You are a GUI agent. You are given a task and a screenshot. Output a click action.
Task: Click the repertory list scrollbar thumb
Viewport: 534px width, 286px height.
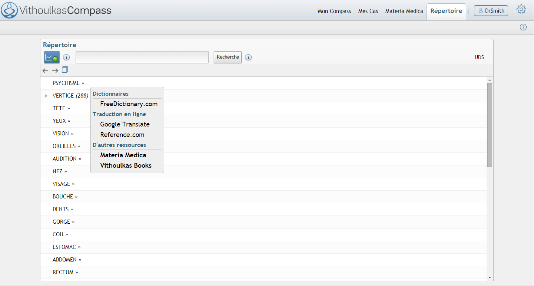490,125
